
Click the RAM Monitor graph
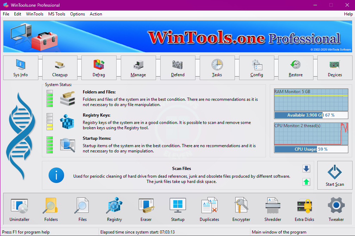click(311, 100)
